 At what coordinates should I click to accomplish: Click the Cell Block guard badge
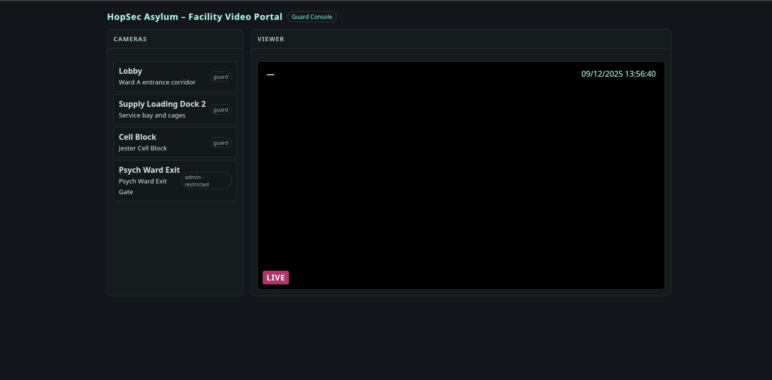click(x=220, y=143)
